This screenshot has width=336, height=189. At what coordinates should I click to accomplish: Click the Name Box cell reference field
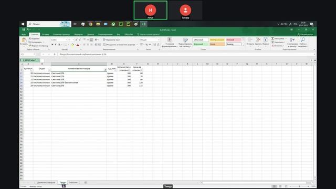(x=28, y=55)
